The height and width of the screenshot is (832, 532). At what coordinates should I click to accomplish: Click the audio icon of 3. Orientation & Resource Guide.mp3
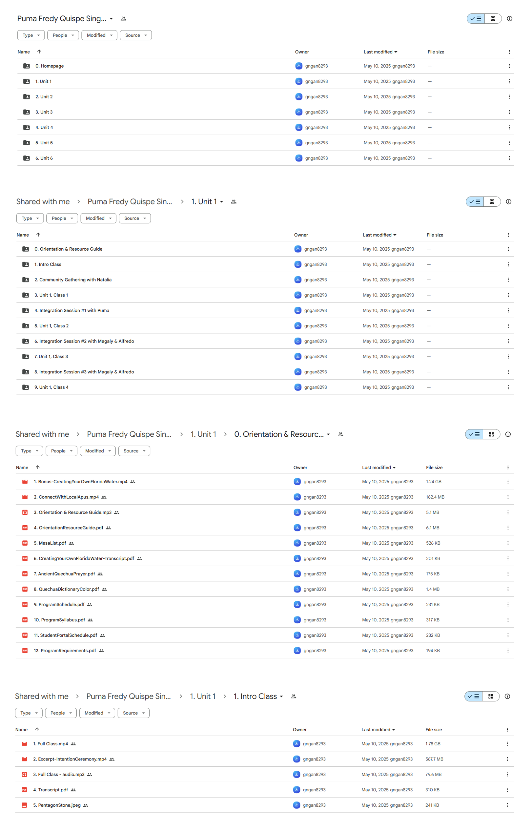pos(25,512)
